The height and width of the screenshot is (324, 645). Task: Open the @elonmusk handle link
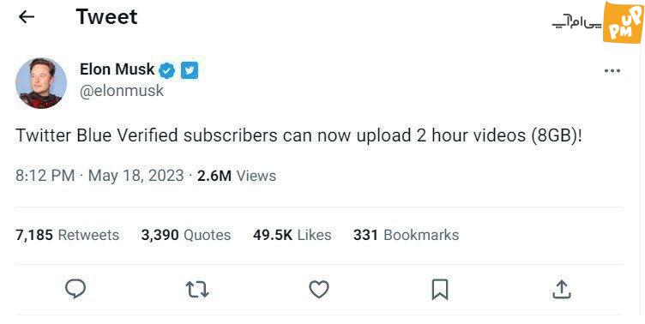point(122,91)
